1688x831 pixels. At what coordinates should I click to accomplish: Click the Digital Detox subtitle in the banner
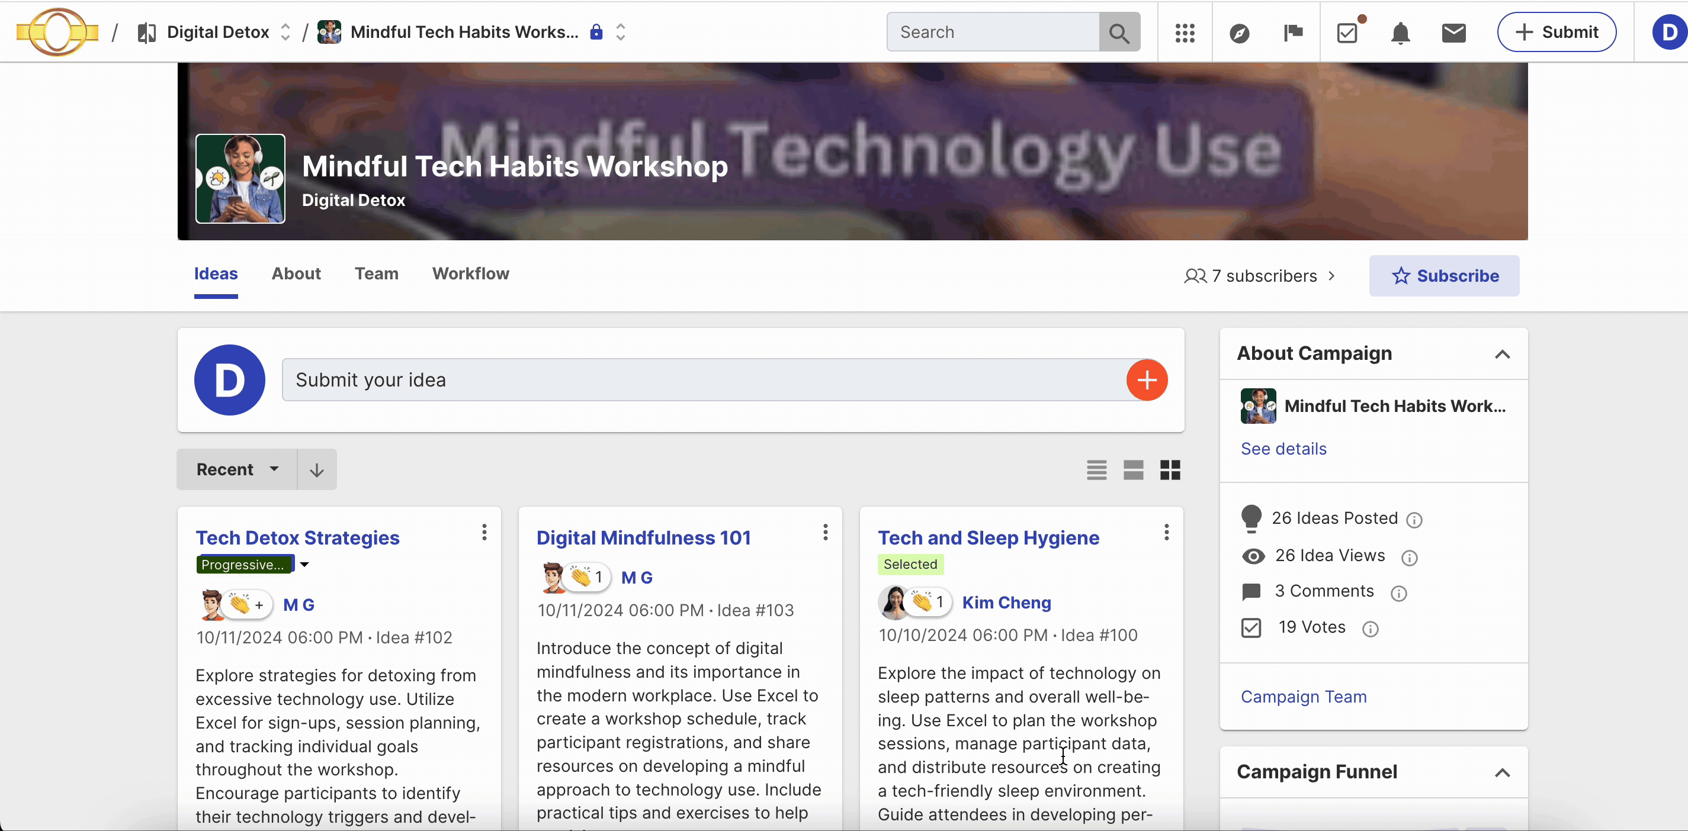pos(353,201)
